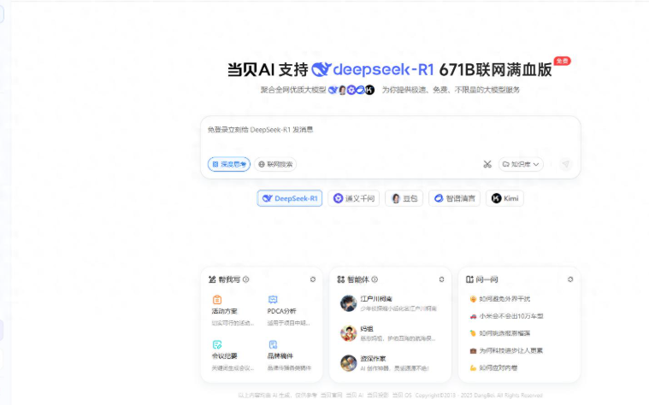The image size is (649, 405).
Task: Click the red 免费 badge
Action: [x=562, y=62]
